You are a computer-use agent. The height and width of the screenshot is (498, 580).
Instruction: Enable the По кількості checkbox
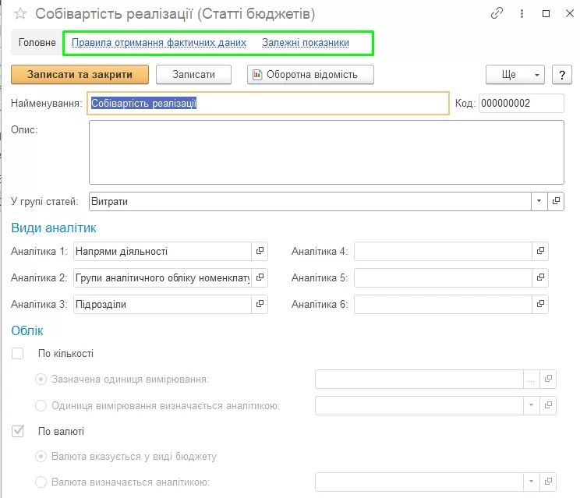[x=17, y=354]
